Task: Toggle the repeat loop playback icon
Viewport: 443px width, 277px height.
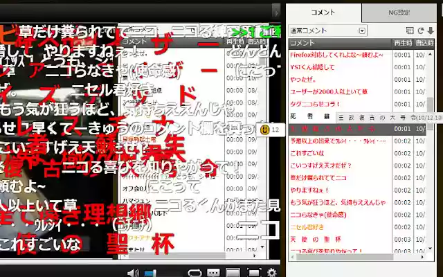Action: pyautogui.click(x=195, y=272)
